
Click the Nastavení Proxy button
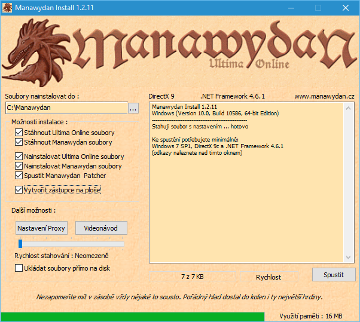click(x=41, y=228)
